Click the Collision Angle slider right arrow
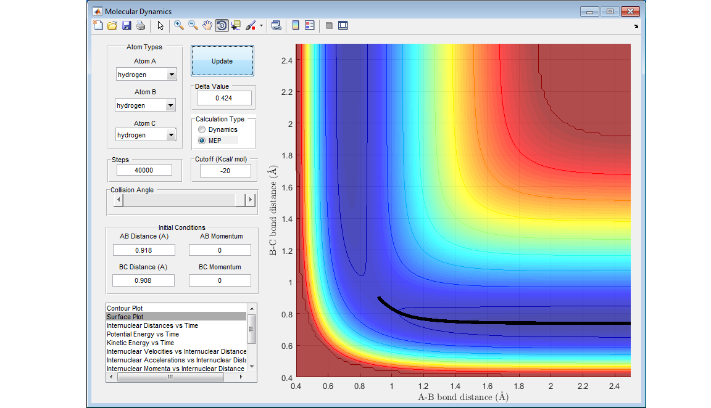Viewport: 711px width, 408px height. click(x=250, y=200)
